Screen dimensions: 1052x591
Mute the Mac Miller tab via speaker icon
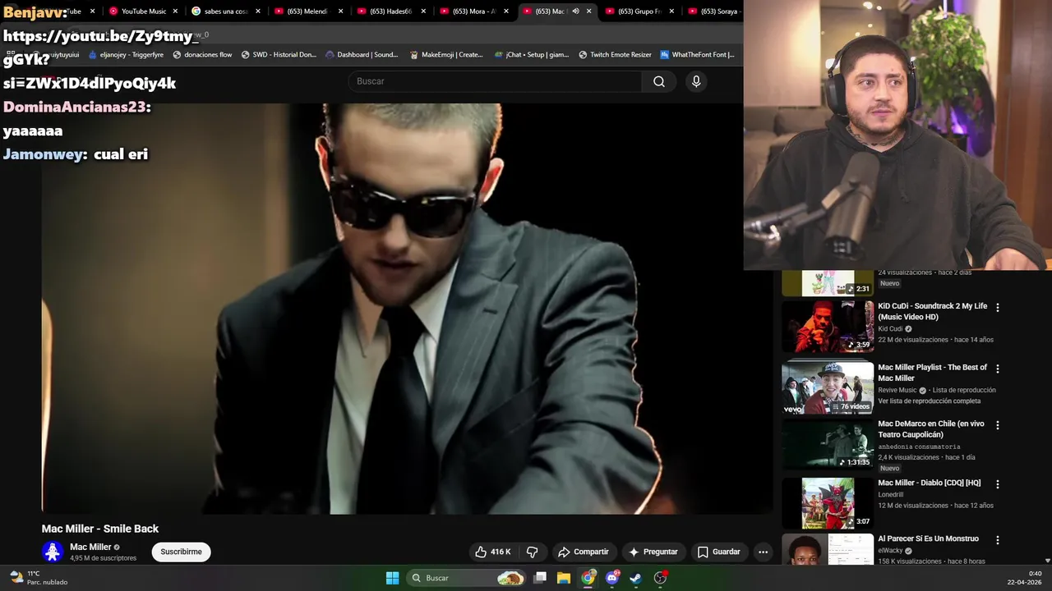[x=575, y=11]
